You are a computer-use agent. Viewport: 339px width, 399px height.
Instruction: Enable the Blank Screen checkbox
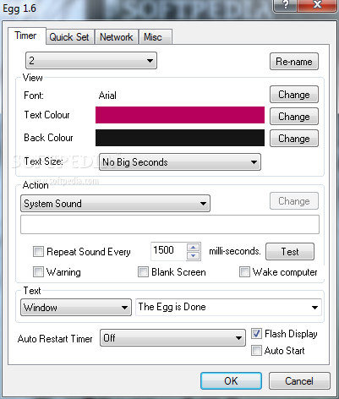tap(143, 272)
